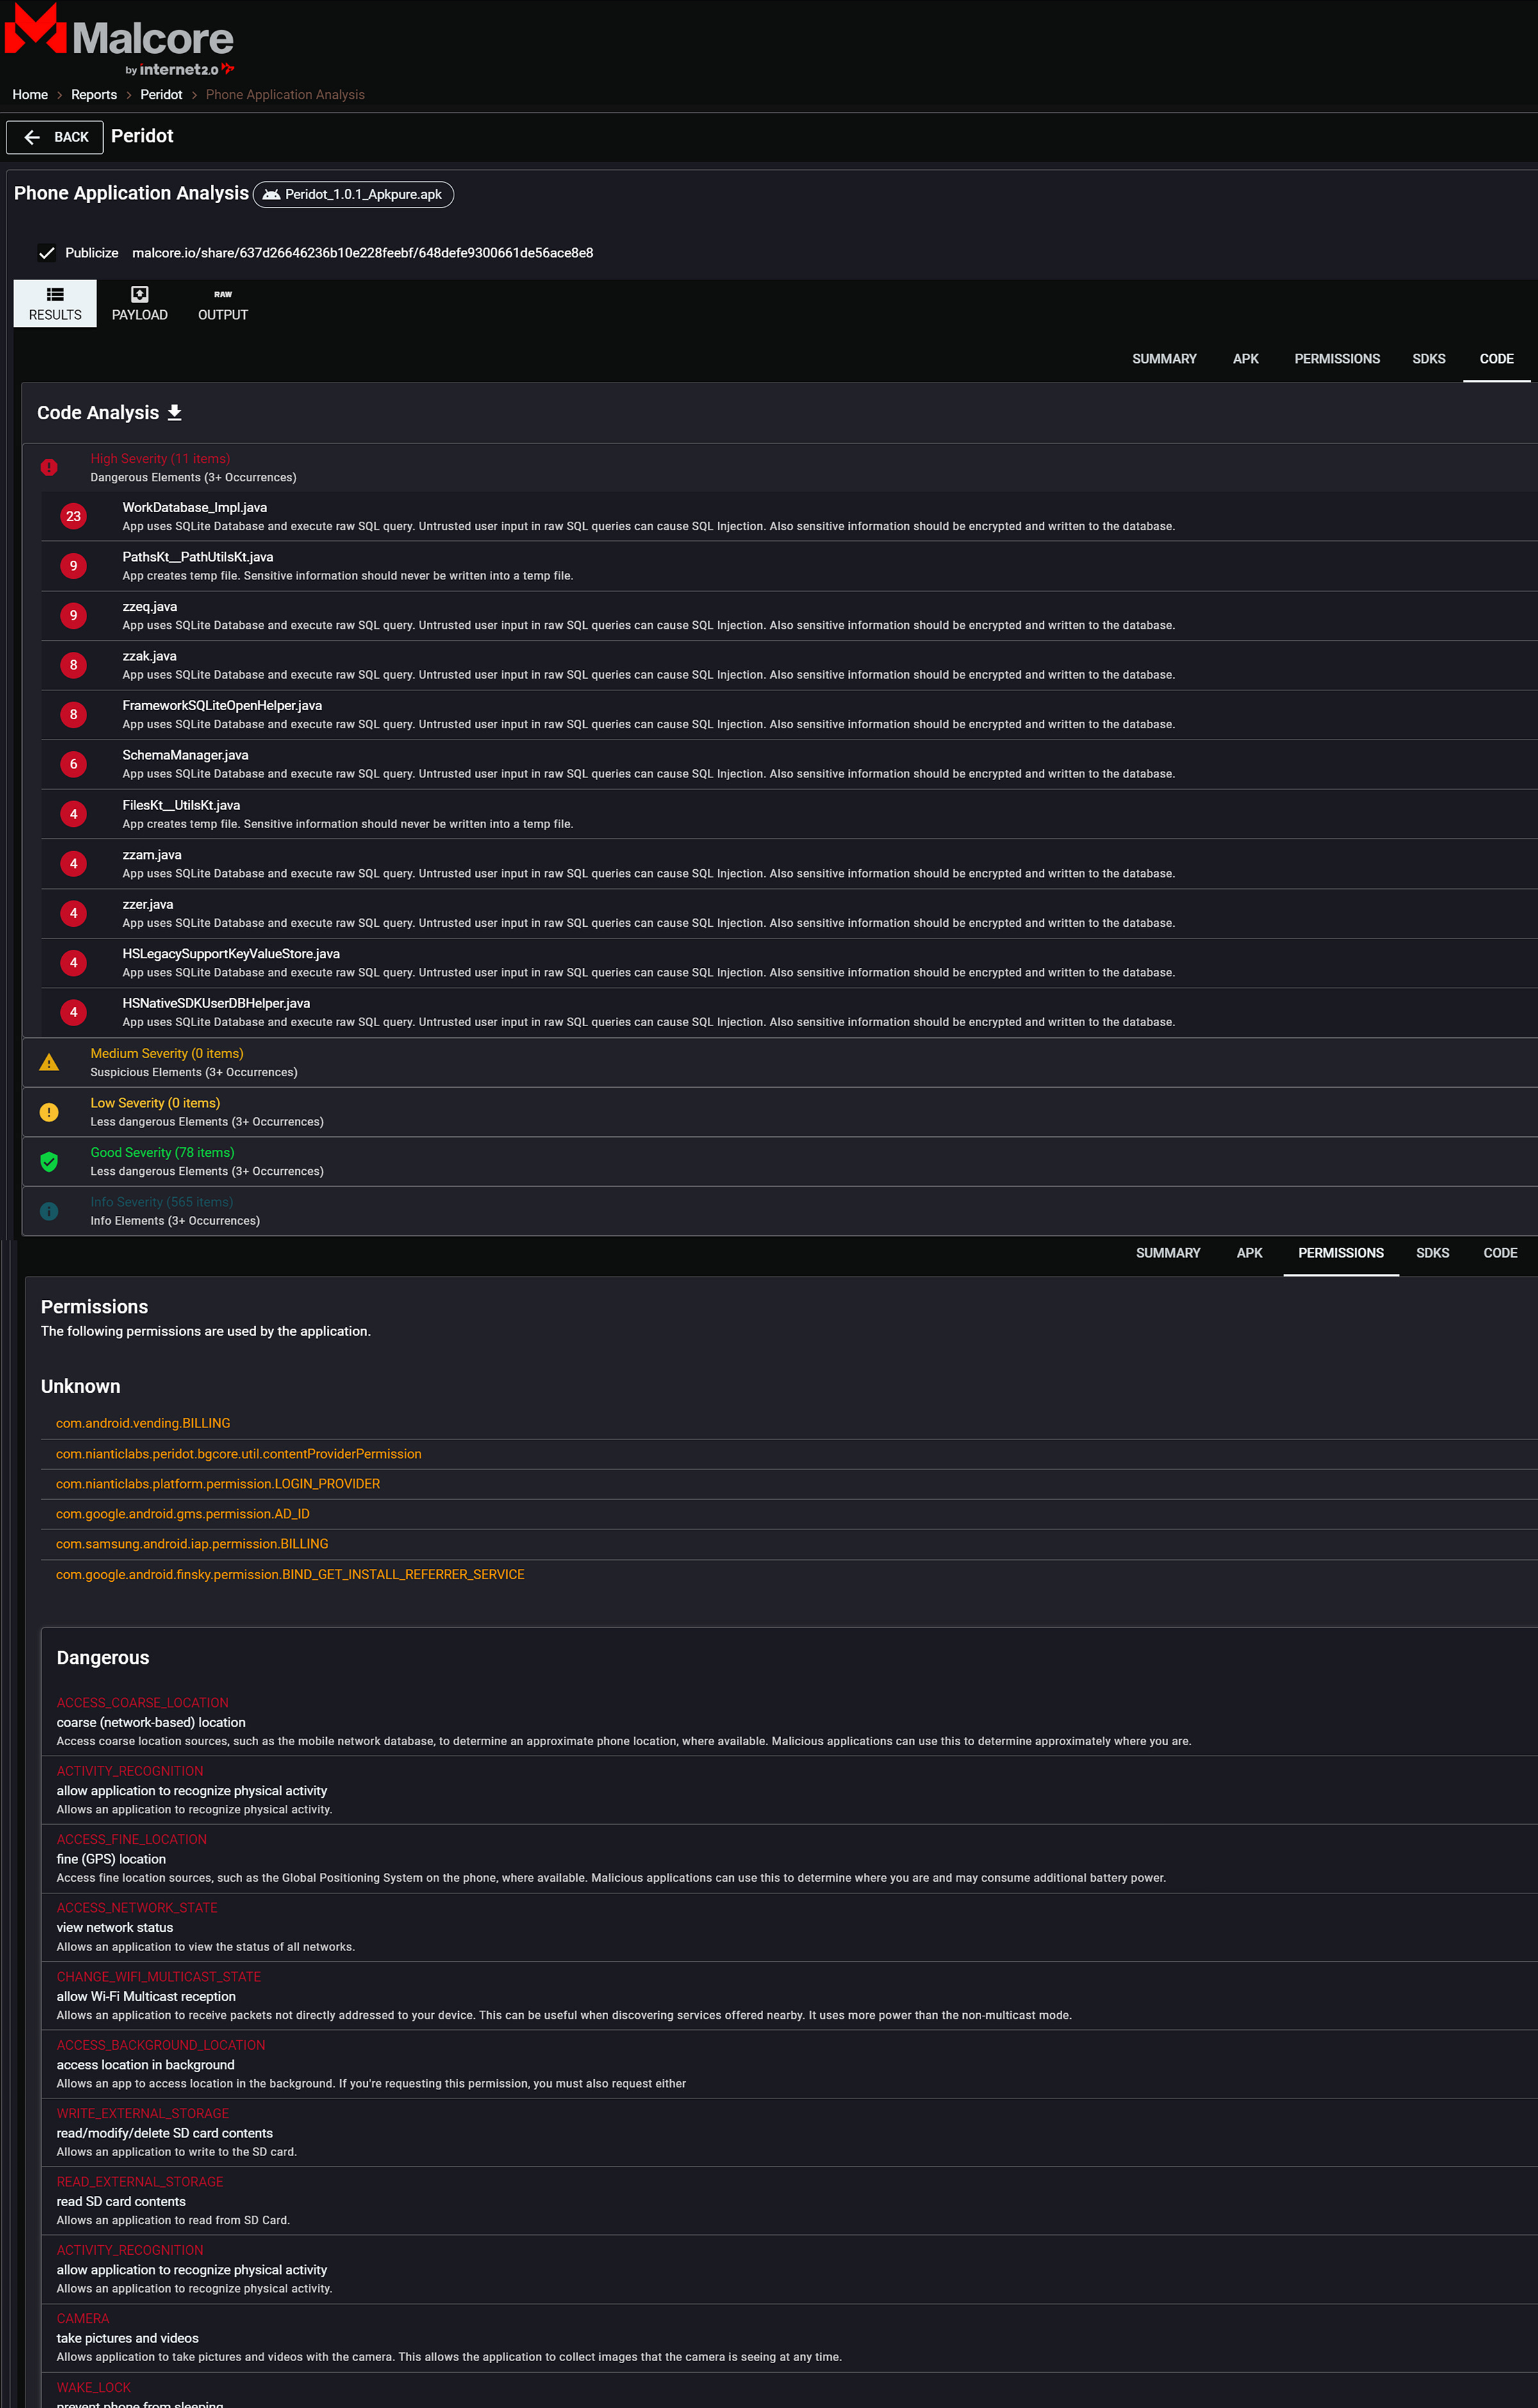Select the upper PERMISSIONS tab above Code Analysis

1337,359
